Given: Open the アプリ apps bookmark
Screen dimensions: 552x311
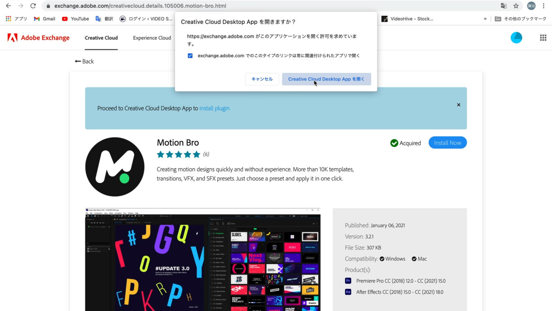Looking at the screenshot, I should [x=16, y=18].
